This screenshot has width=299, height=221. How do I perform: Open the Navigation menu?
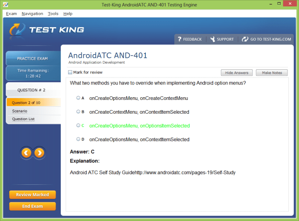pyautogui.click(x=32, y=14)
